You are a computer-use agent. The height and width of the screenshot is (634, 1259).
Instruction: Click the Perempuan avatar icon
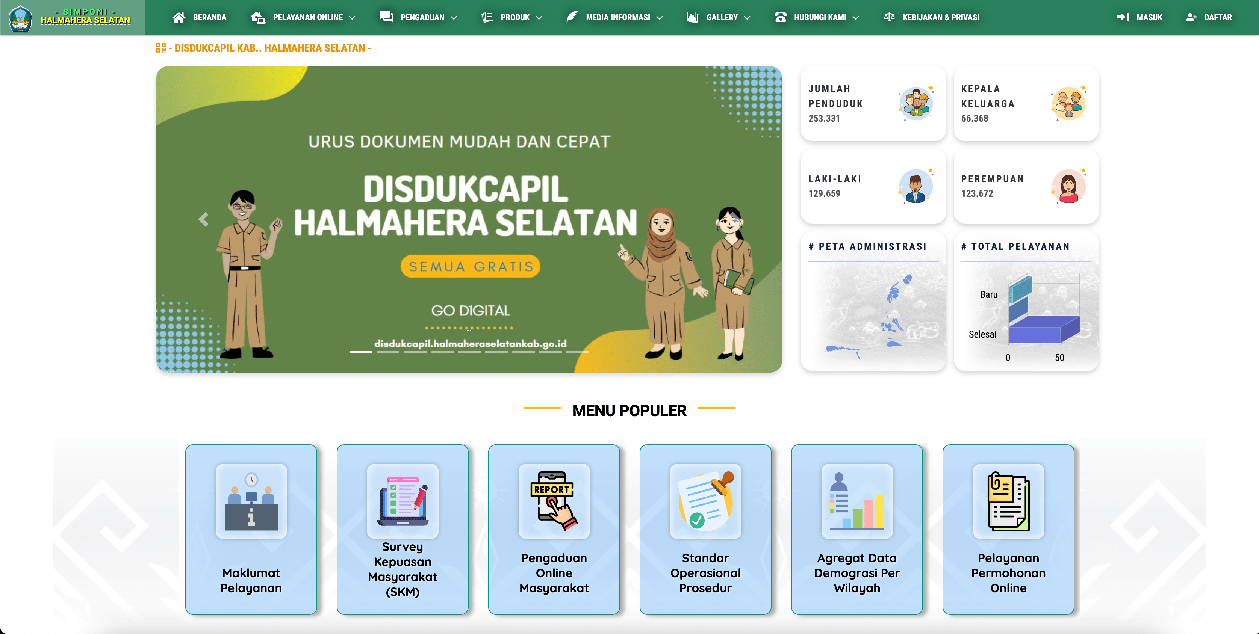pyautogui.click(x=1069, y=186)
